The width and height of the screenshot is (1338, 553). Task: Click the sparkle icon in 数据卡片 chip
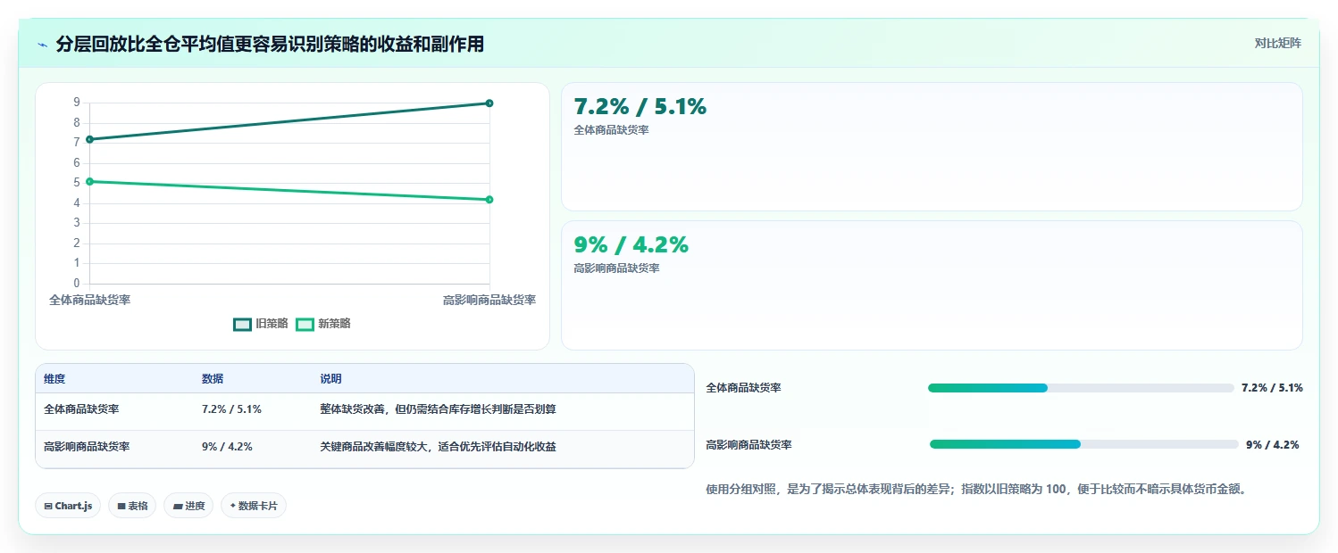[x=232, y=506]
